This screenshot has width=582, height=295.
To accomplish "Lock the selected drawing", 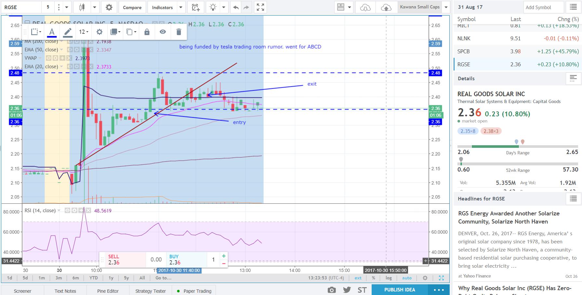I will pyautogui.click(x=147, y=32).
